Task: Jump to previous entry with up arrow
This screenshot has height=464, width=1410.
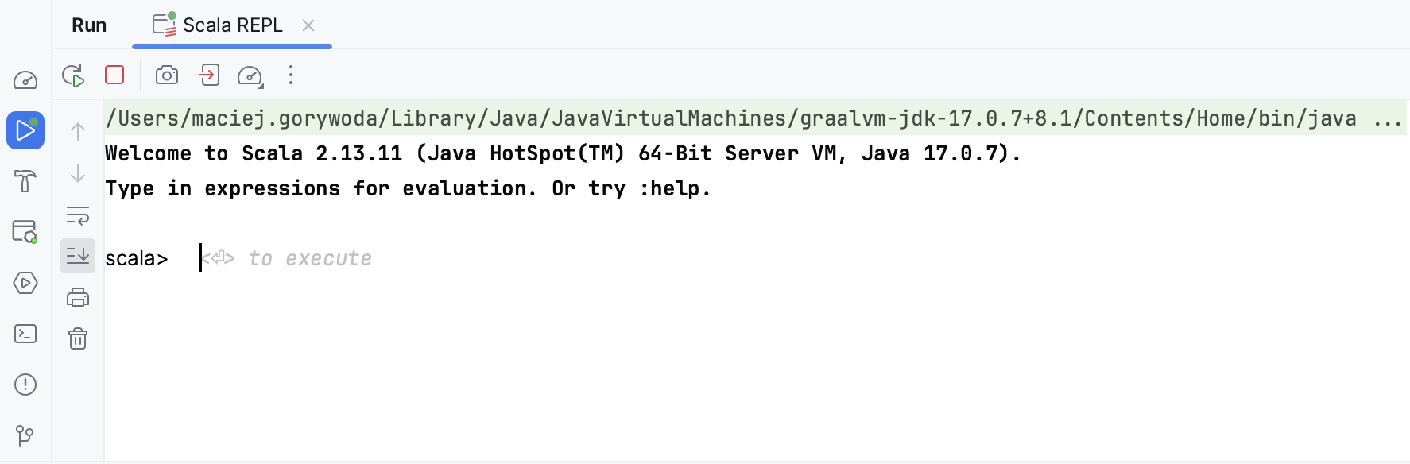Action: (77, 131)
